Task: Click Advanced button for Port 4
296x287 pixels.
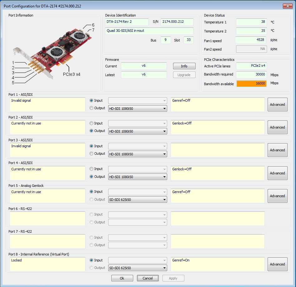Action: pos(278,173)
